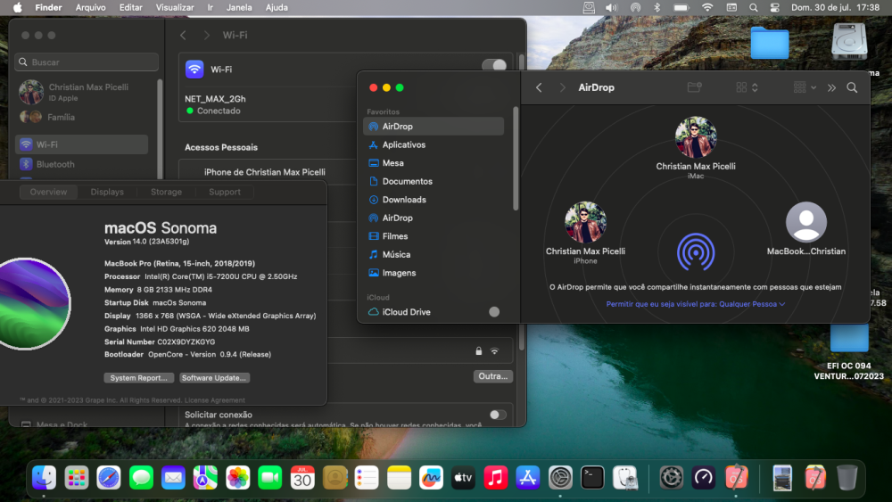The width and height of the screenshot is (892, 502).
Task: Click the AirDrop icon in menu bar
Action: coord(635,7)
